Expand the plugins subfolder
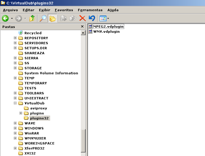Screen dimensions: 205x156 coord(21,113)
